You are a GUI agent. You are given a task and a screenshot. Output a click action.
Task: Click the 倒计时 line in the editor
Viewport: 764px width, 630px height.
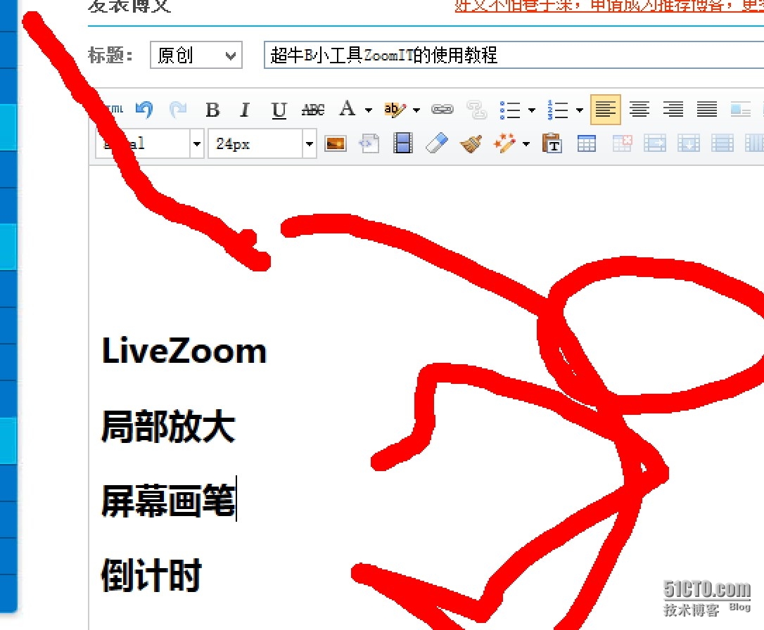(151, 575)
